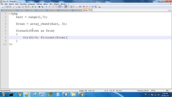Play back the recorded macro
The width and height of the screenshot is (172, 97).
click(x=89, y=7)
